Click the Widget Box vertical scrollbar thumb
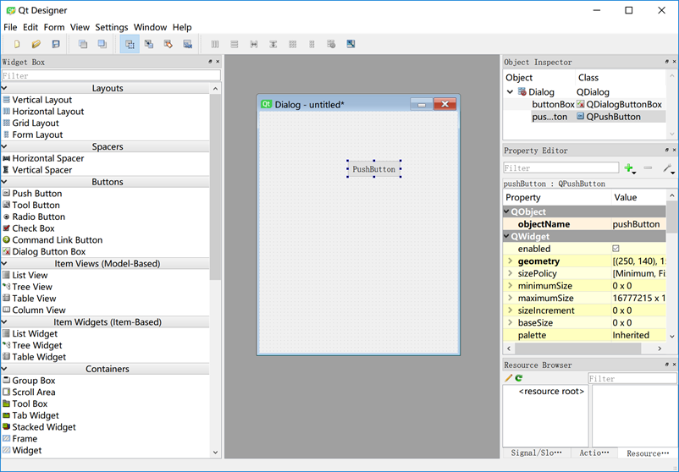The width and height of the screenshot is (679, 472). (215, 187)
